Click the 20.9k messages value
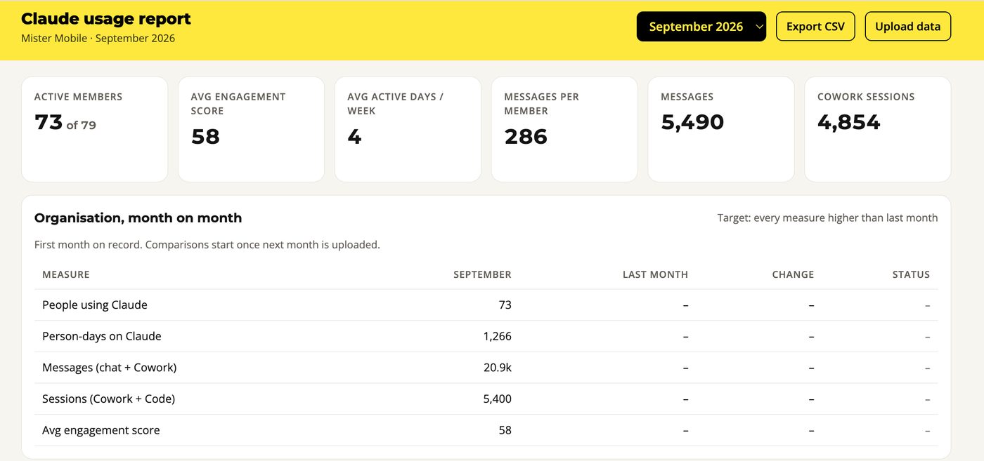Viewport: 984px width, 461px height. [x=497, y=368]
